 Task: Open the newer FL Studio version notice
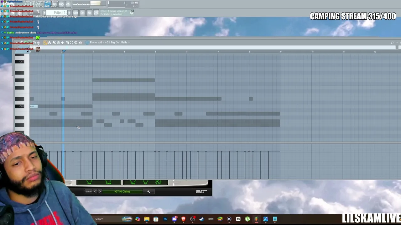(114, 13)
